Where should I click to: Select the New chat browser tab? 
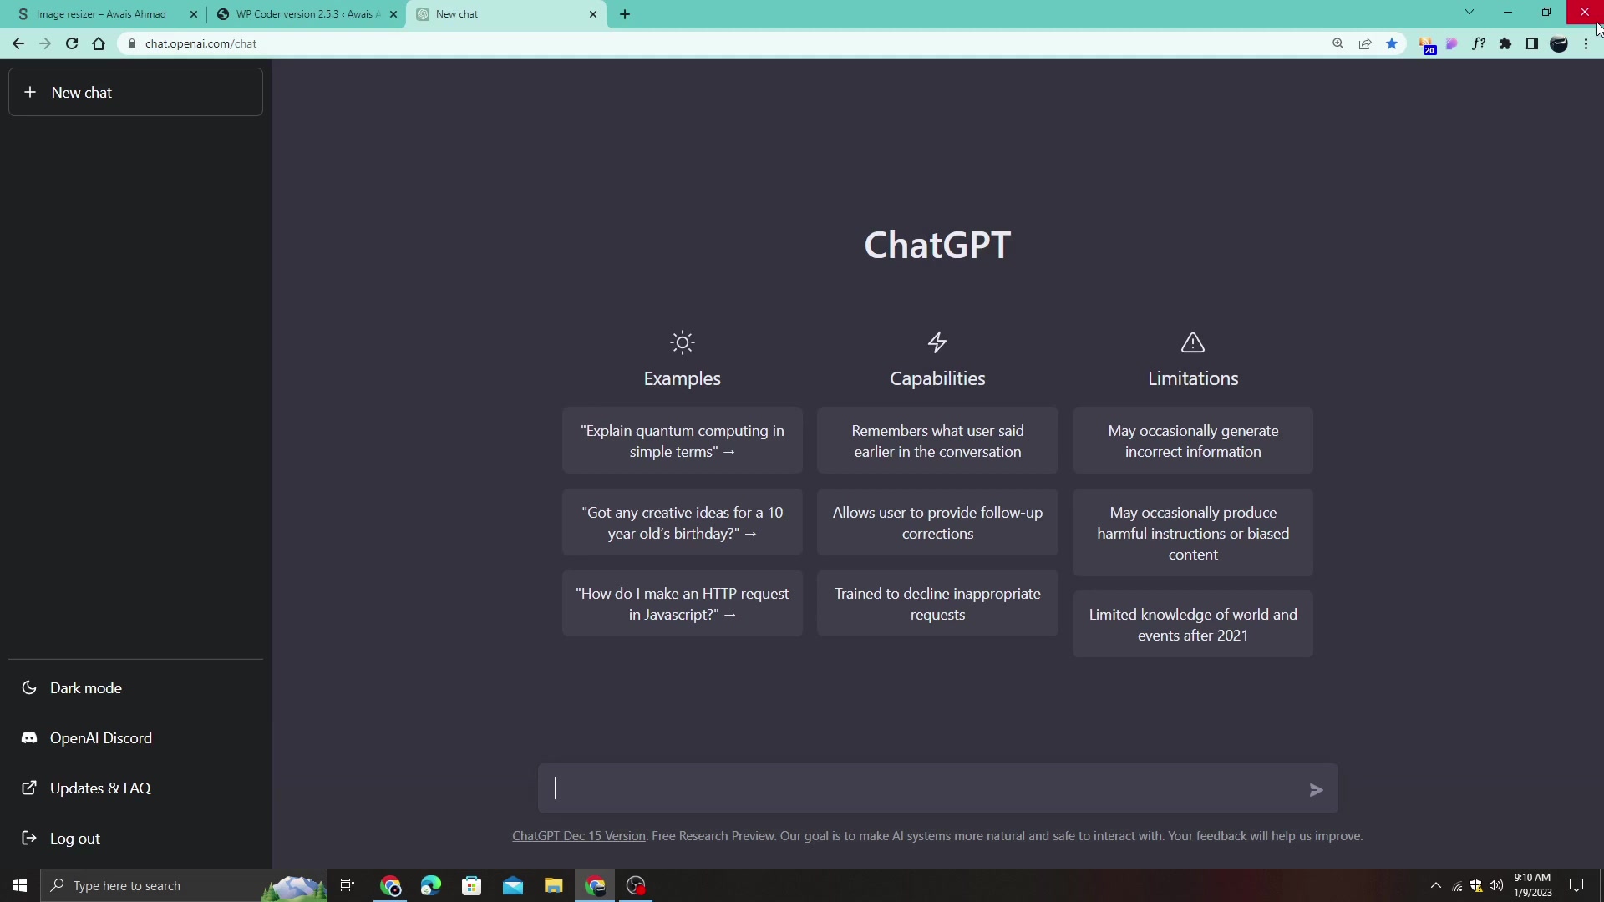click(x=505, y=14)
